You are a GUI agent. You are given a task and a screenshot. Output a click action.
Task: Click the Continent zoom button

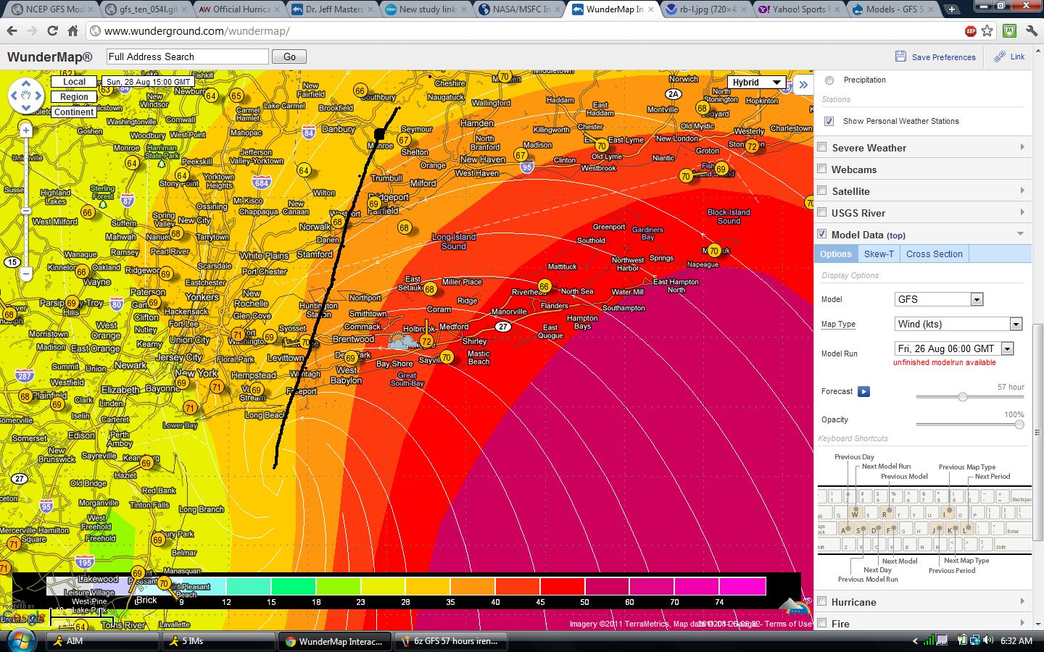(74, 112)
